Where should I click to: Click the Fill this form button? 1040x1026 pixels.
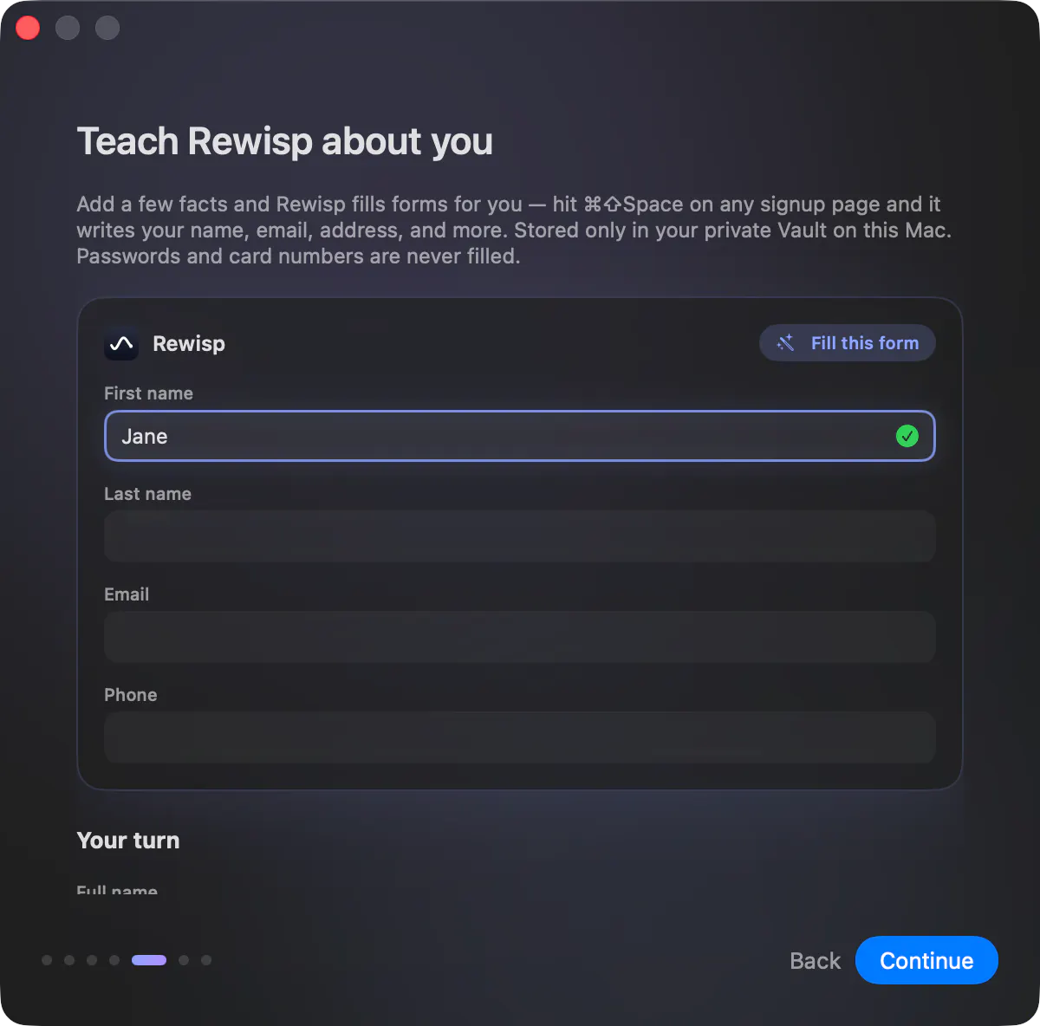pos(848,343)
